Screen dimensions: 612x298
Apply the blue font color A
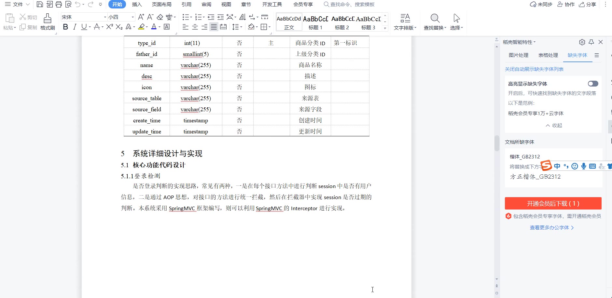(x=154, y=27)
